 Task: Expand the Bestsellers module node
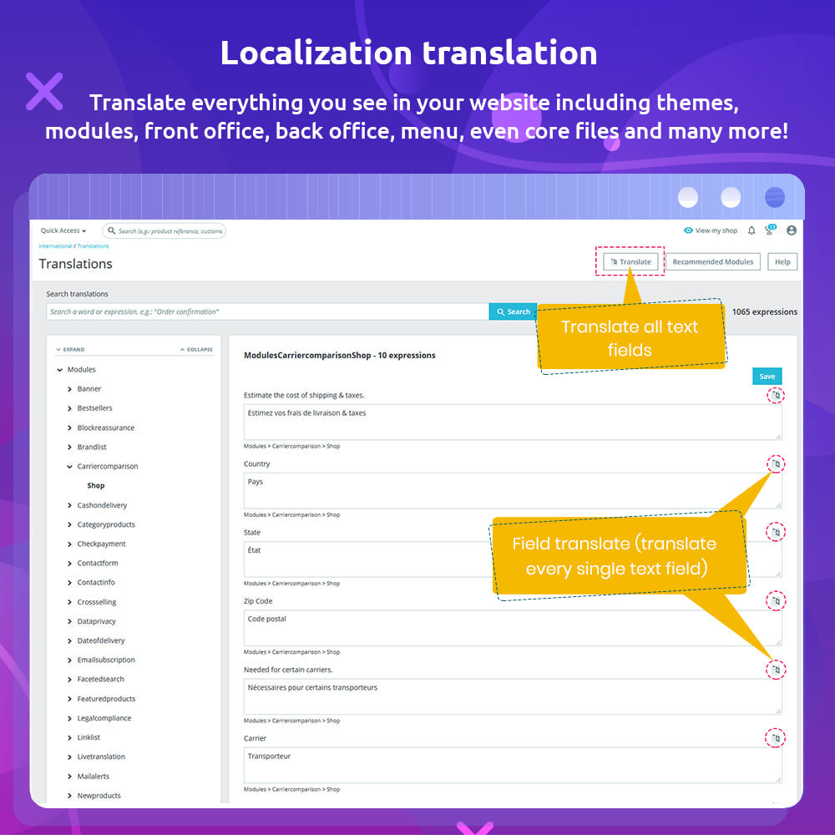(x=69, y=408)
